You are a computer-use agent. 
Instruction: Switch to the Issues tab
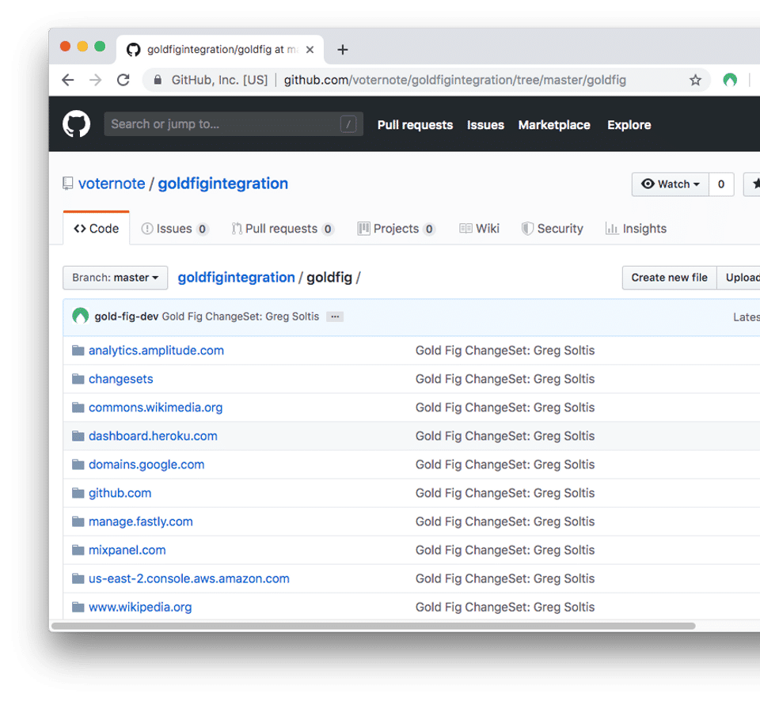[174, 229]
